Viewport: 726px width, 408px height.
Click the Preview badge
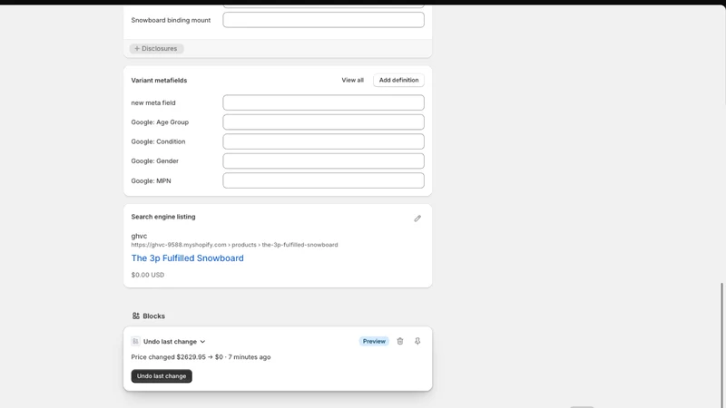[x=374, y=341]
